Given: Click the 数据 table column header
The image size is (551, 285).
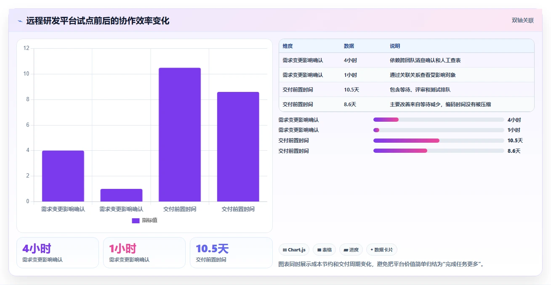Looking at the screenshot, I should pos(349,46).
